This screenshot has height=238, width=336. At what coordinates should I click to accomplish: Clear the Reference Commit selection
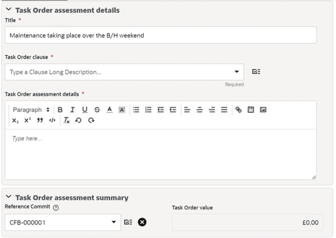click(x=142, y=222)
